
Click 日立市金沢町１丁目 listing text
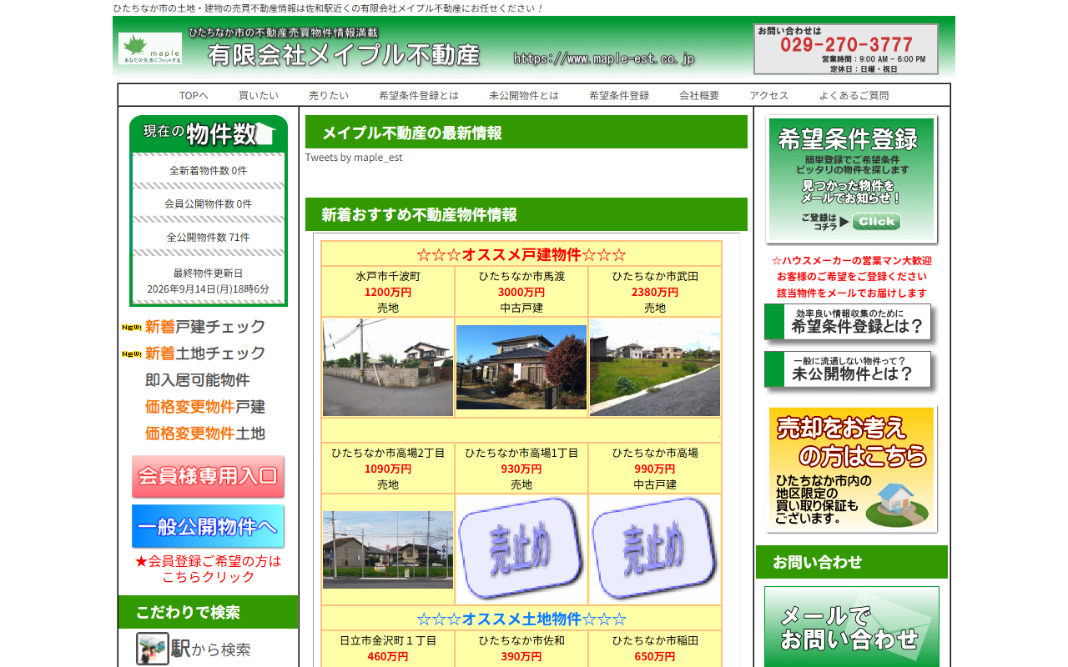click(388, 641)
